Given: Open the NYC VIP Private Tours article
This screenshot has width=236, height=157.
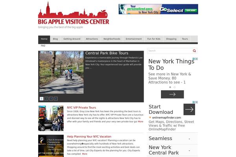Looking at the screenshot, I should coord(81,108).
